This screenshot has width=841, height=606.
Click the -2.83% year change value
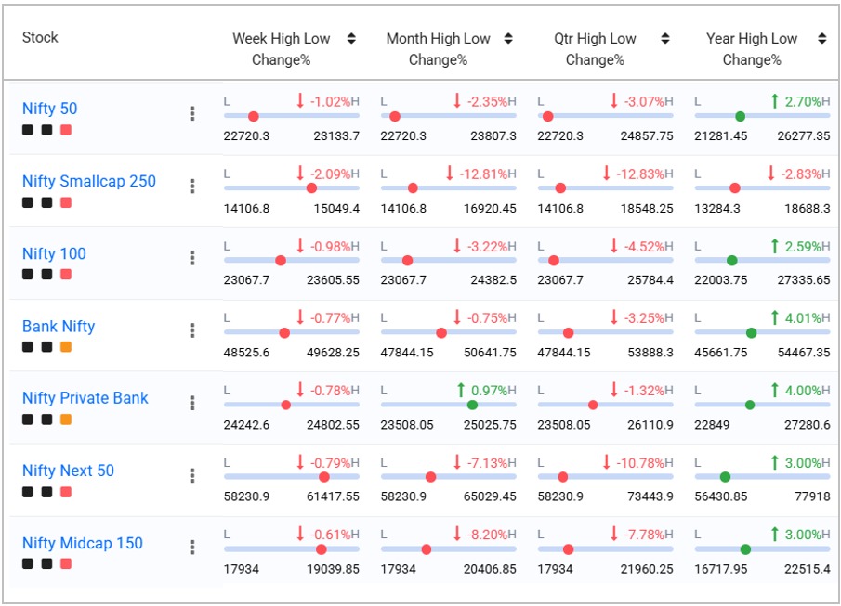(801, 174)
